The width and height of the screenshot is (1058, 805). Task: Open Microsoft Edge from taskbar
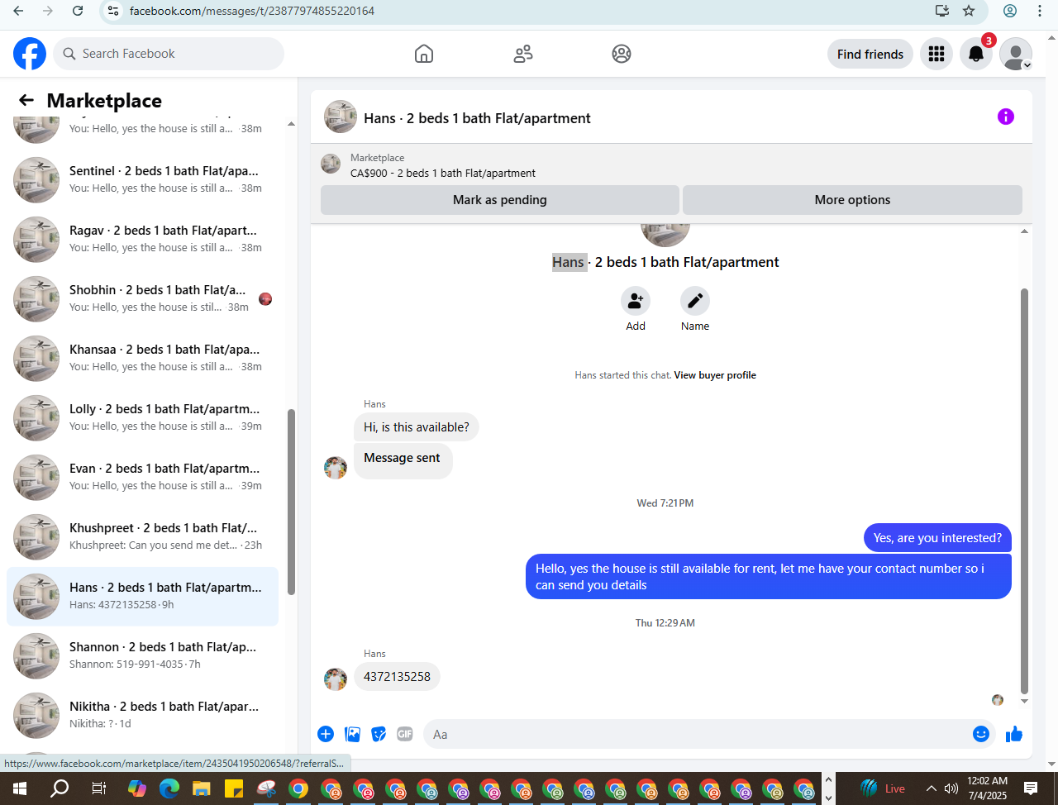[x=169, y=788]
